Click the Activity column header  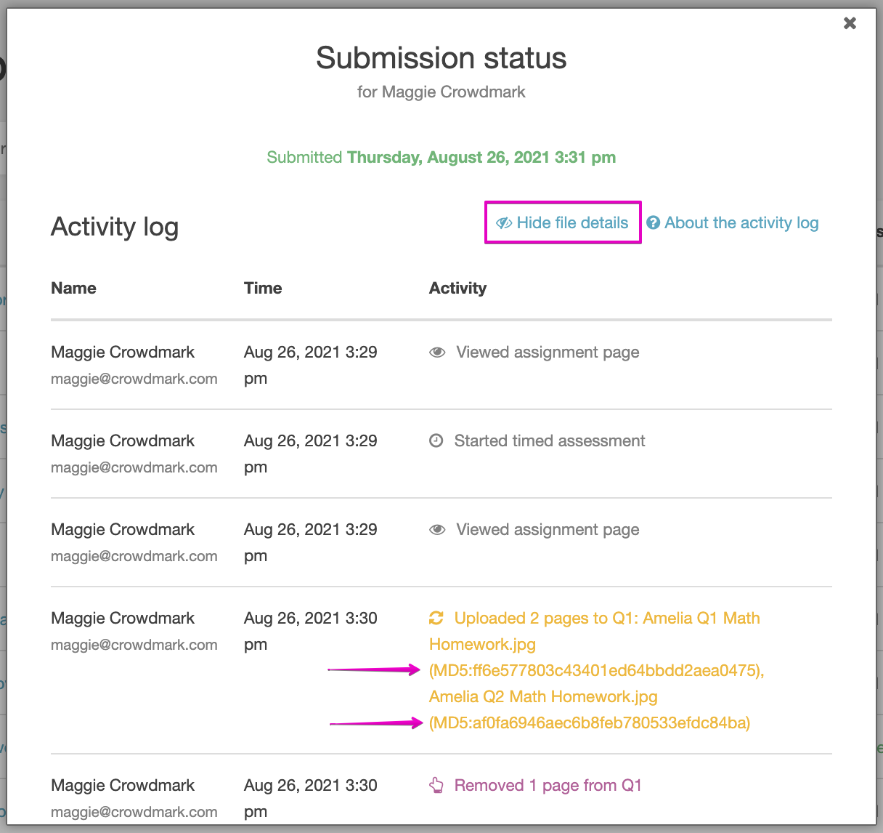click(457, 288)
